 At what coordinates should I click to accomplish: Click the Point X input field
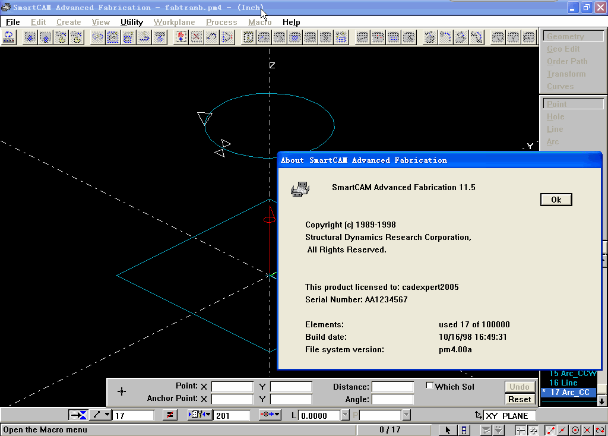(232, 387)
